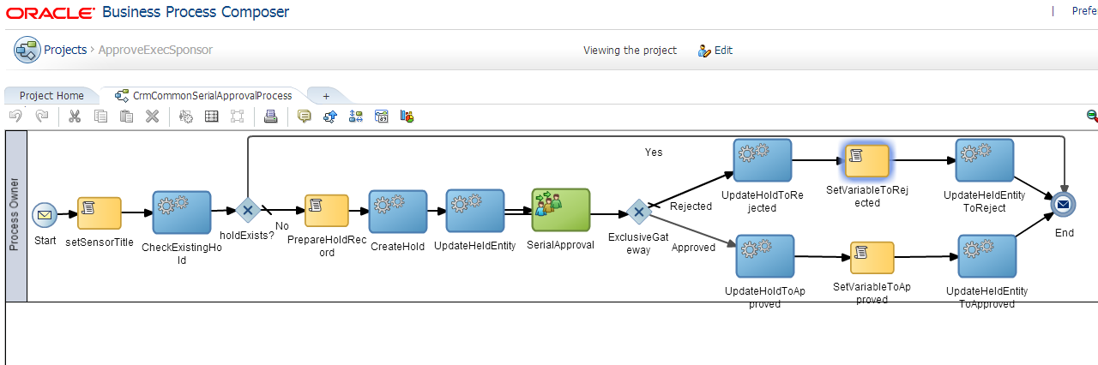
Task: Select the UpdateHoldToApproved service task
Action: (765, 256)
